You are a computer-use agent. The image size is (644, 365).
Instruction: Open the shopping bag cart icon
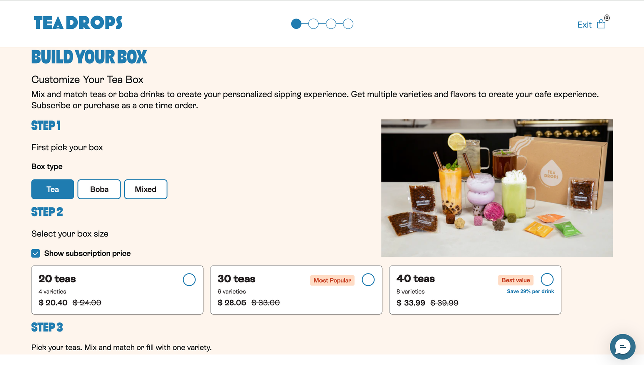pos(601,24)
